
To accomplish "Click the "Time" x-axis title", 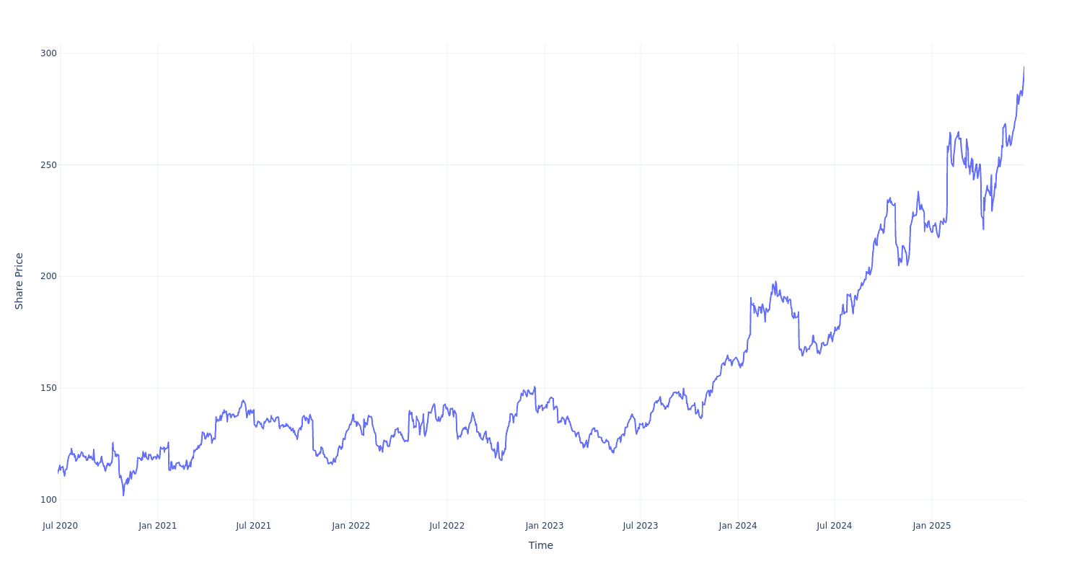I will (540, 545).
